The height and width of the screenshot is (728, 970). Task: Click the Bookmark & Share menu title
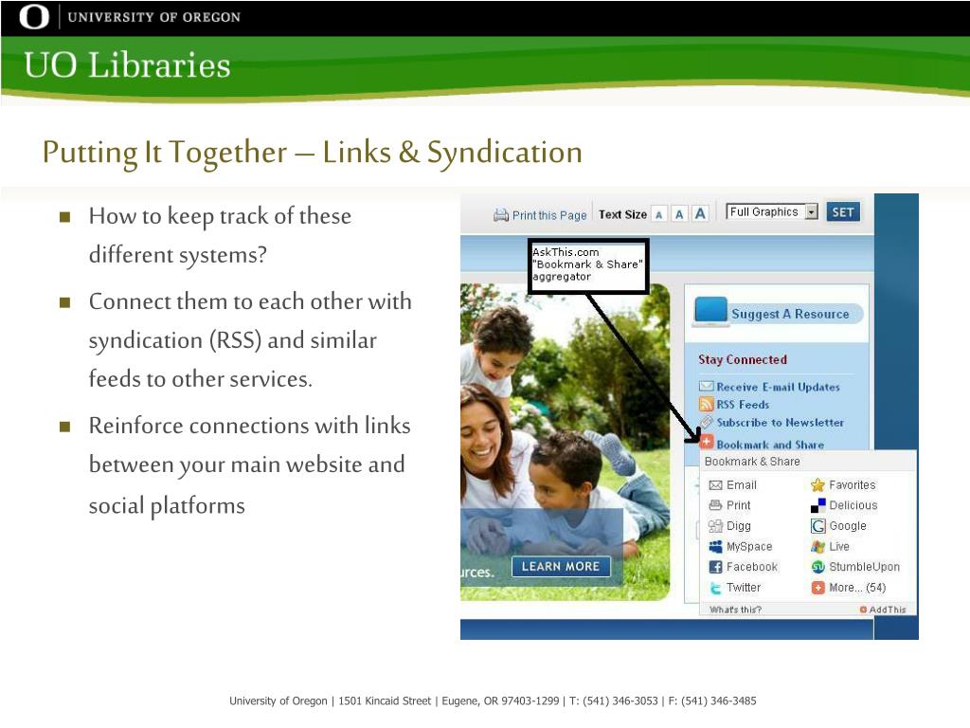point(751,462)
